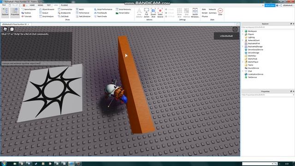Screen dimensions: 295x166
Task: Open the FILE menu
Action: pos(4,5)
